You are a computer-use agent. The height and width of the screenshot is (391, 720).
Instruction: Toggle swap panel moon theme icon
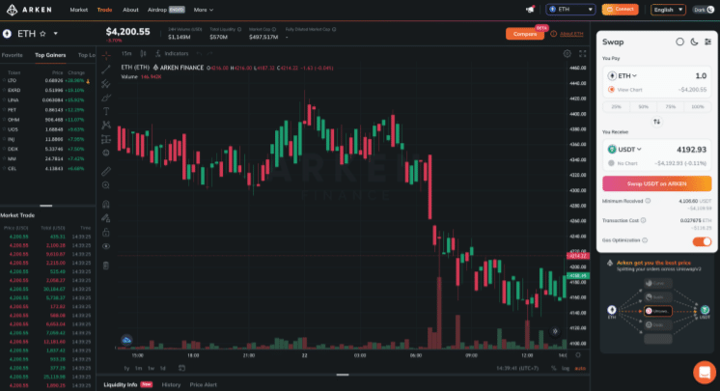point(694,42)
